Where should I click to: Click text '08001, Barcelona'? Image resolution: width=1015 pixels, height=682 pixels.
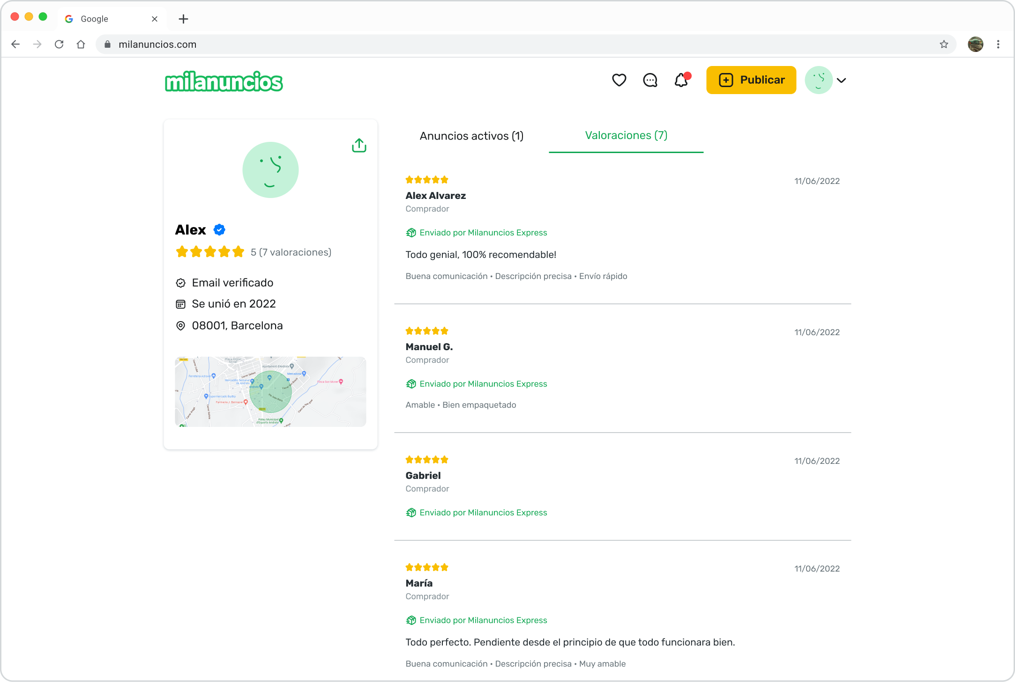[x=237, y=326]
